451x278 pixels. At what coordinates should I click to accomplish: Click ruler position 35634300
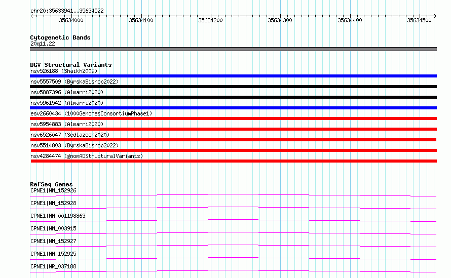coord(280,20)
